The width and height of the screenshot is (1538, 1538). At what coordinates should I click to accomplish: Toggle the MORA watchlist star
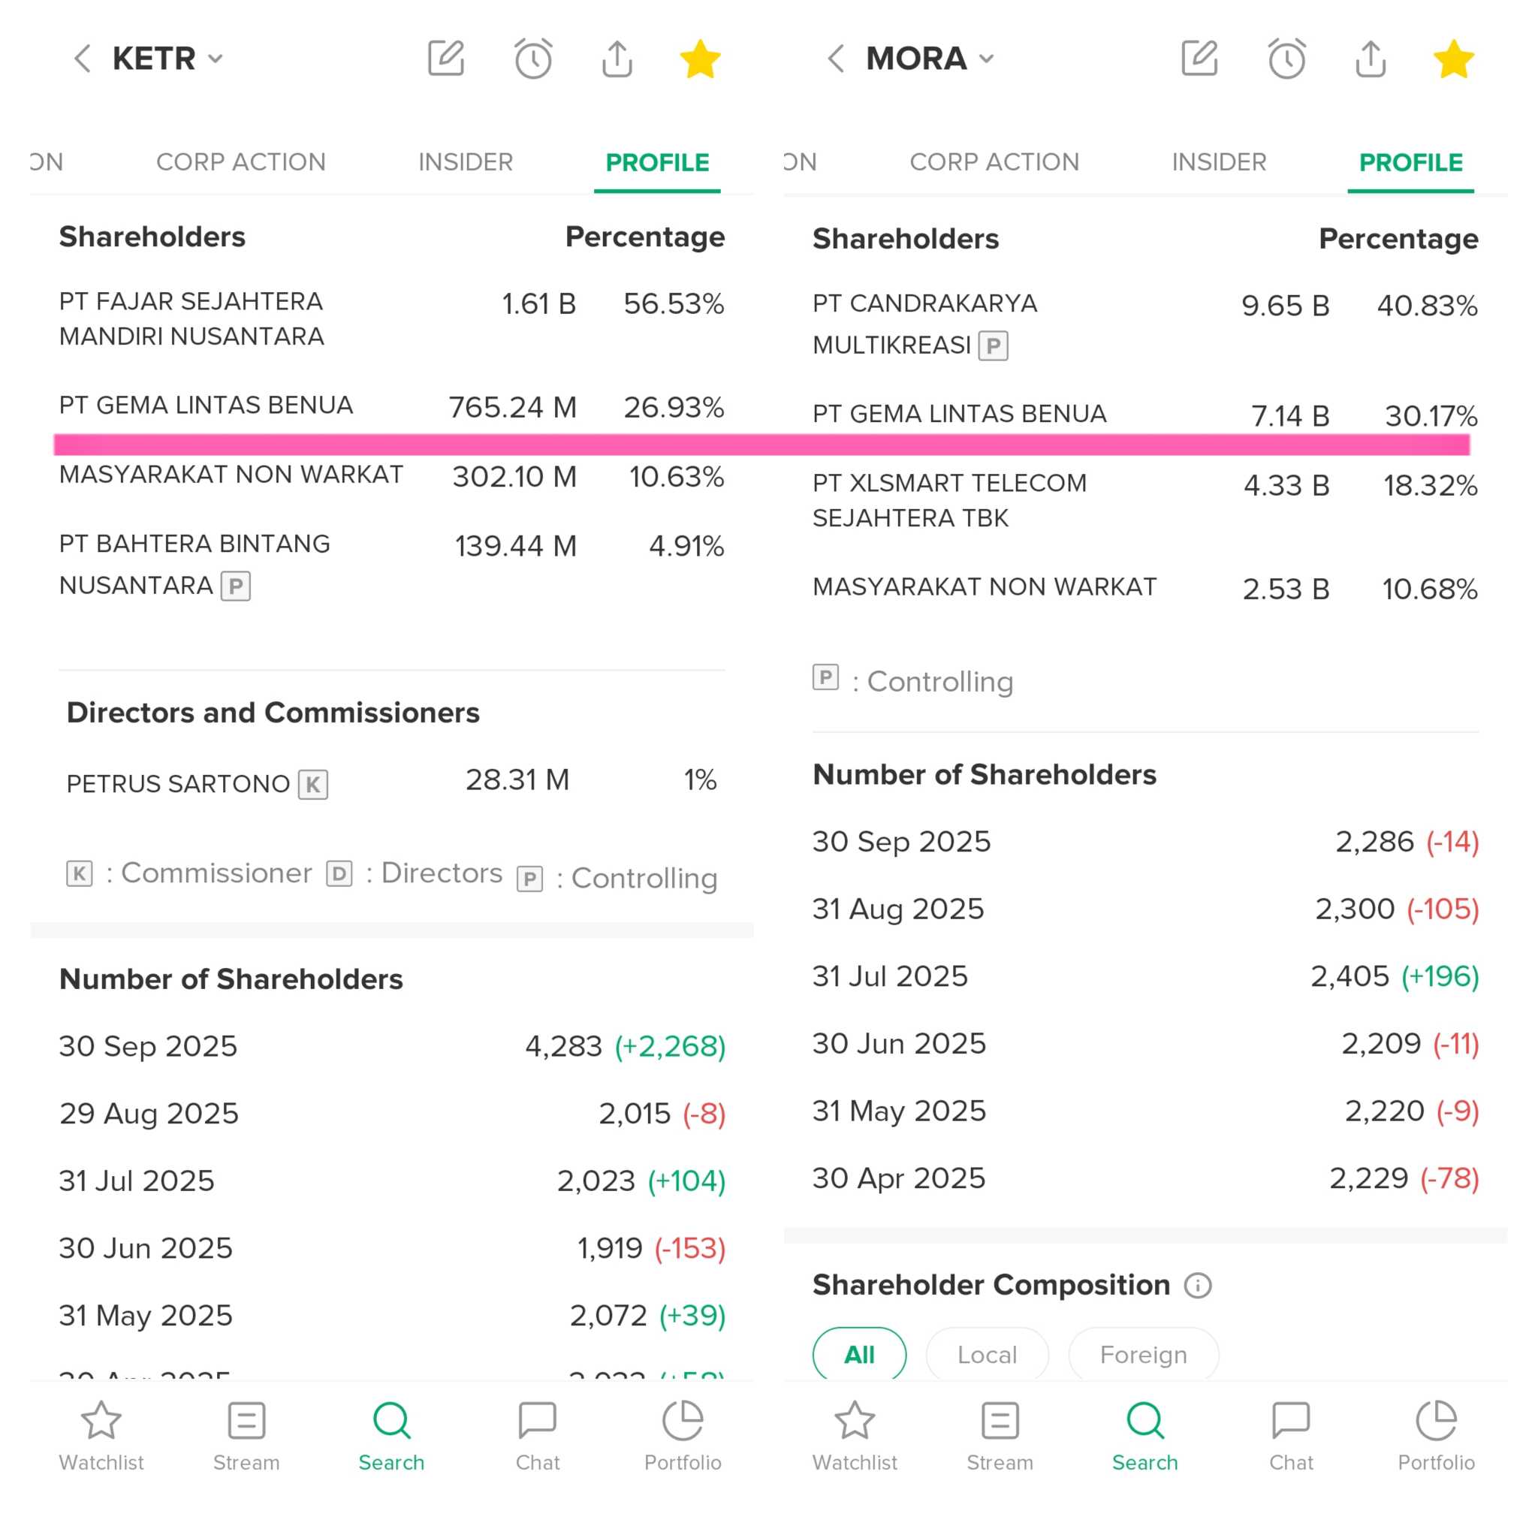click(x=1454, y=58)
